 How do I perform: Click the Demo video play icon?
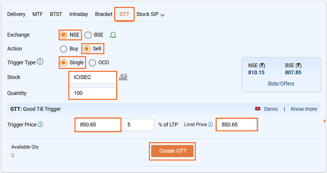(258, 109)
